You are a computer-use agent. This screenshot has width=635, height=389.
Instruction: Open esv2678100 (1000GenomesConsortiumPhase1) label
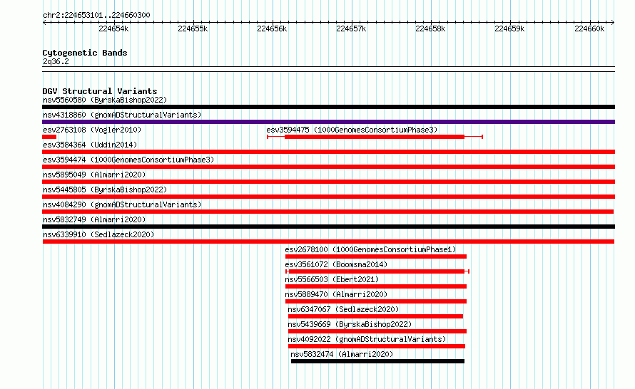pos(370,249)
